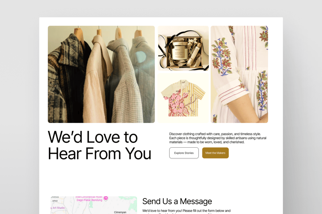Viewport: 322px width, 214px height.
Task: Open the floral striped shirt image
Action: point(183,98)
